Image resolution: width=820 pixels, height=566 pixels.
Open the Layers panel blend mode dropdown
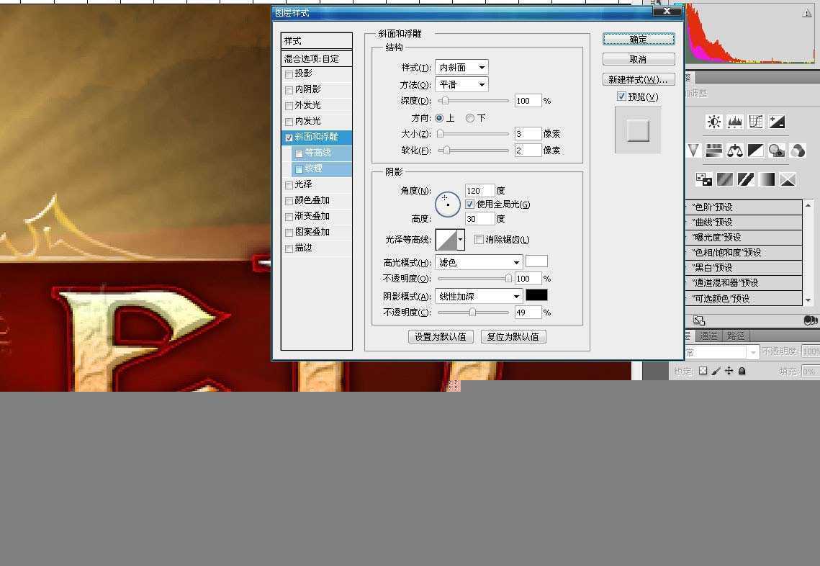point(721,352)
